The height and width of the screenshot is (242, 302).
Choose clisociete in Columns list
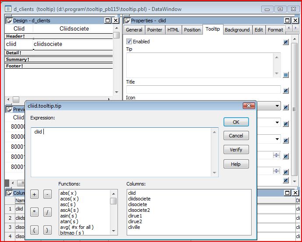tap(138, 204)
